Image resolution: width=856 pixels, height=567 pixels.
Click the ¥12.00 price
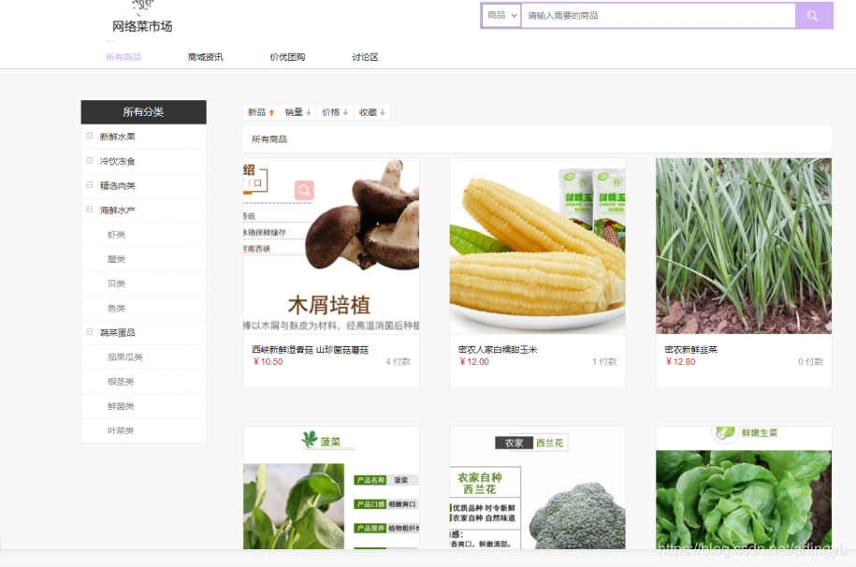[474, 361]
